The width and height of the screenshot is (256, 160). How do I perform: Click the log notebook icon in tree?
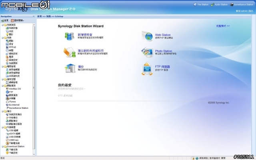click(7, 31)
